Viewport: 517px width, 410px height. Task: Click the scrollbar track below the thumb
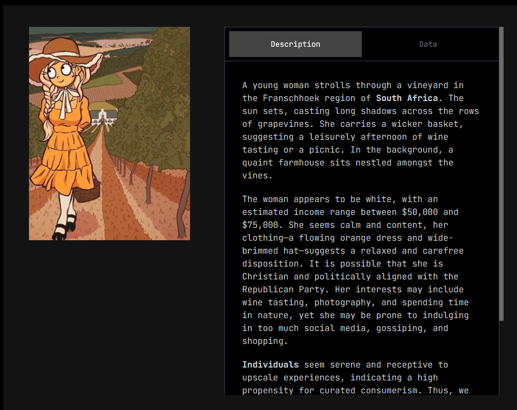pos(501,357)
